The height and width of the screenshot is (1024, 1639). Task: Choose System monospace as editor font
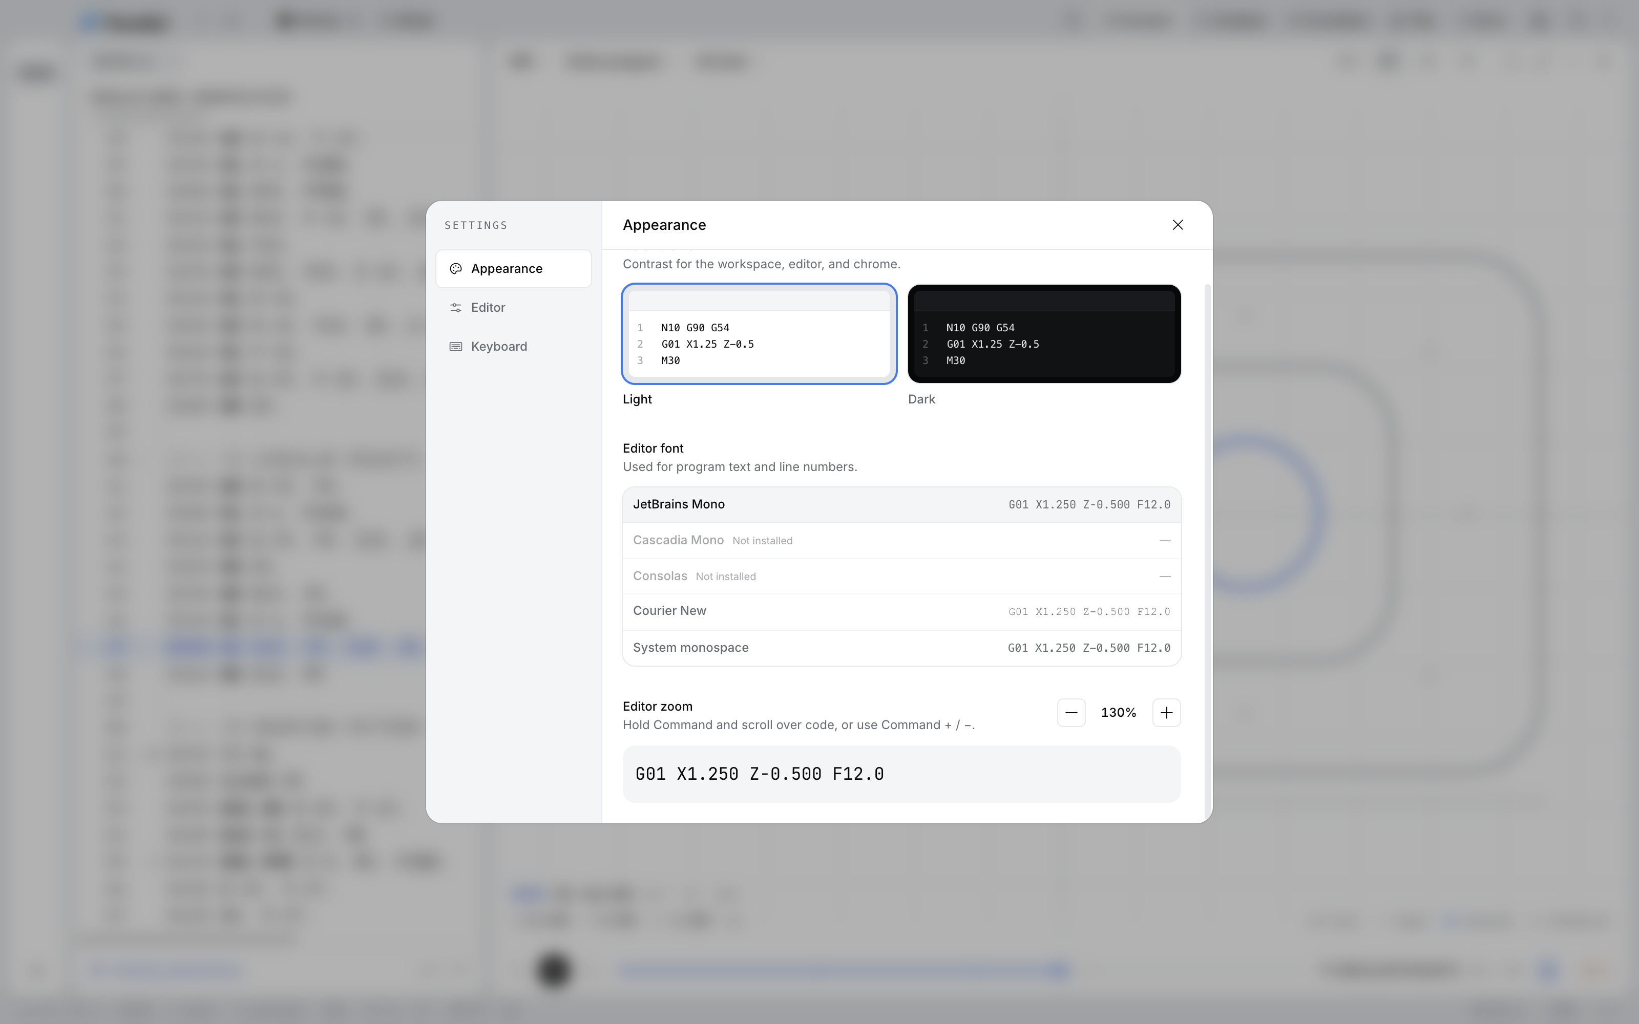[x=901, y=648]
